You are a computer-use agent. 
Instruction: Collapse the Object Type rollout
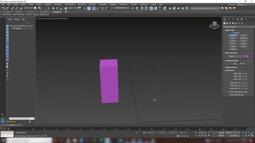(x=238, y=30)
